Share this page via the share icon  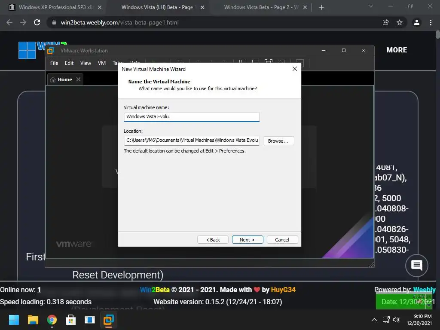pyautogui.click(x=386, y=22)
